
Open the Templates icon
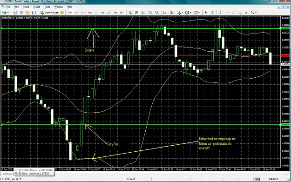click(196, 13)
